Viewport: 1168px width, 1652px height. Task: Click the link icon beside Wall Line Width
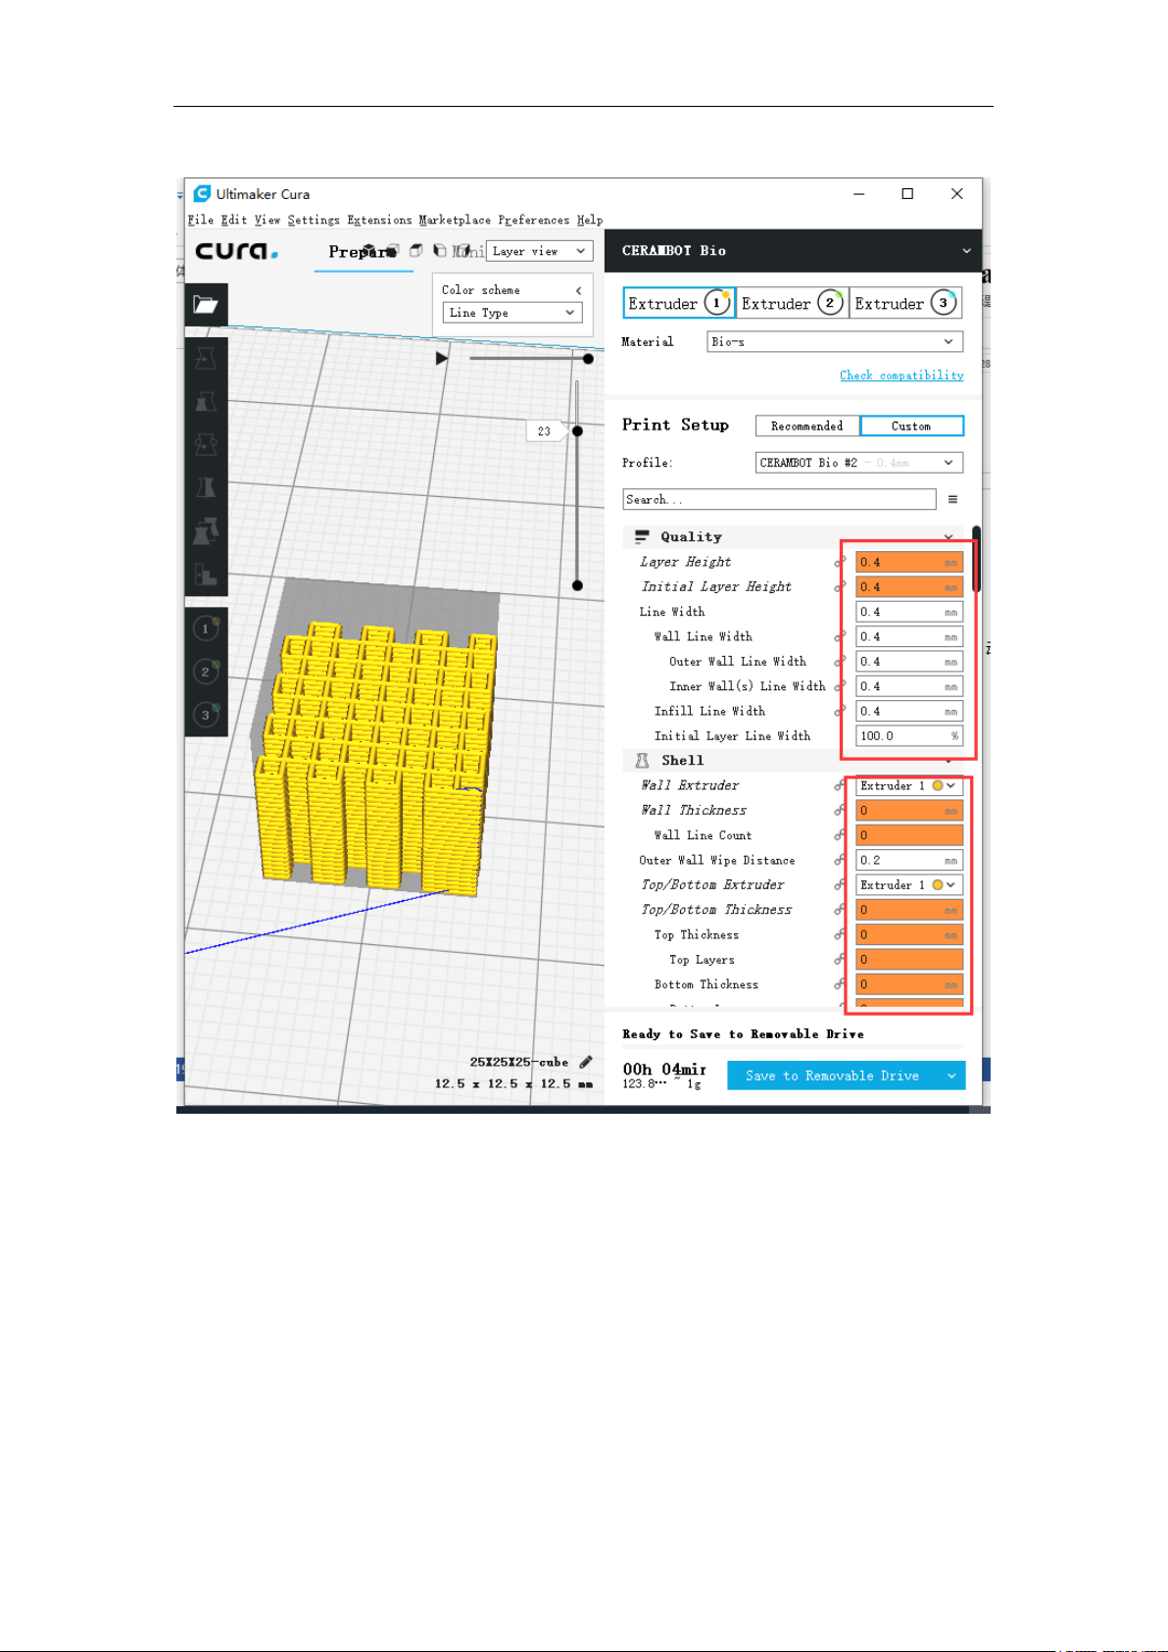840,636
